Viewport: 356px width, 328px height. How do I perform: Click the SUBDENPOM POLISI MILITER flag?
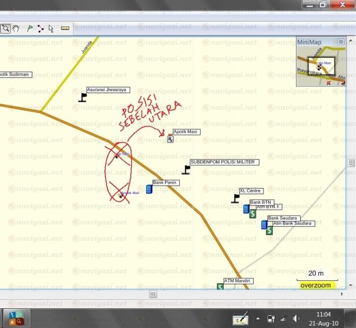click(187, 170)
